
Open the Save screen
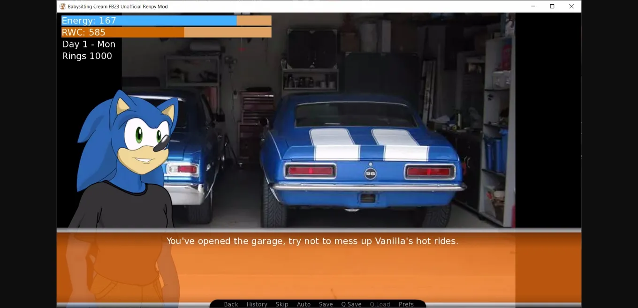pos(326,304)
